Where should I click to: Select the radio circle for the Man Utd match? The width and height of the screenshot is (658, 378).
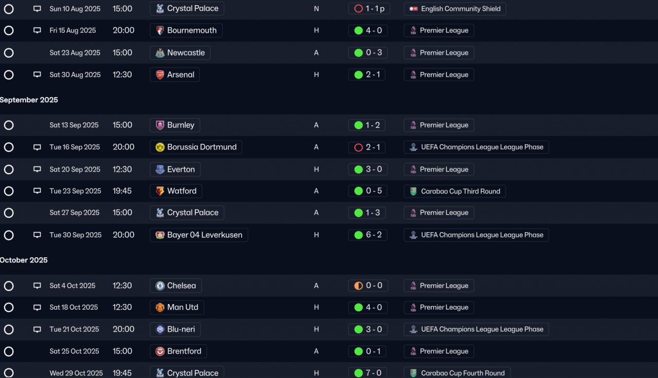coord(9,307)
